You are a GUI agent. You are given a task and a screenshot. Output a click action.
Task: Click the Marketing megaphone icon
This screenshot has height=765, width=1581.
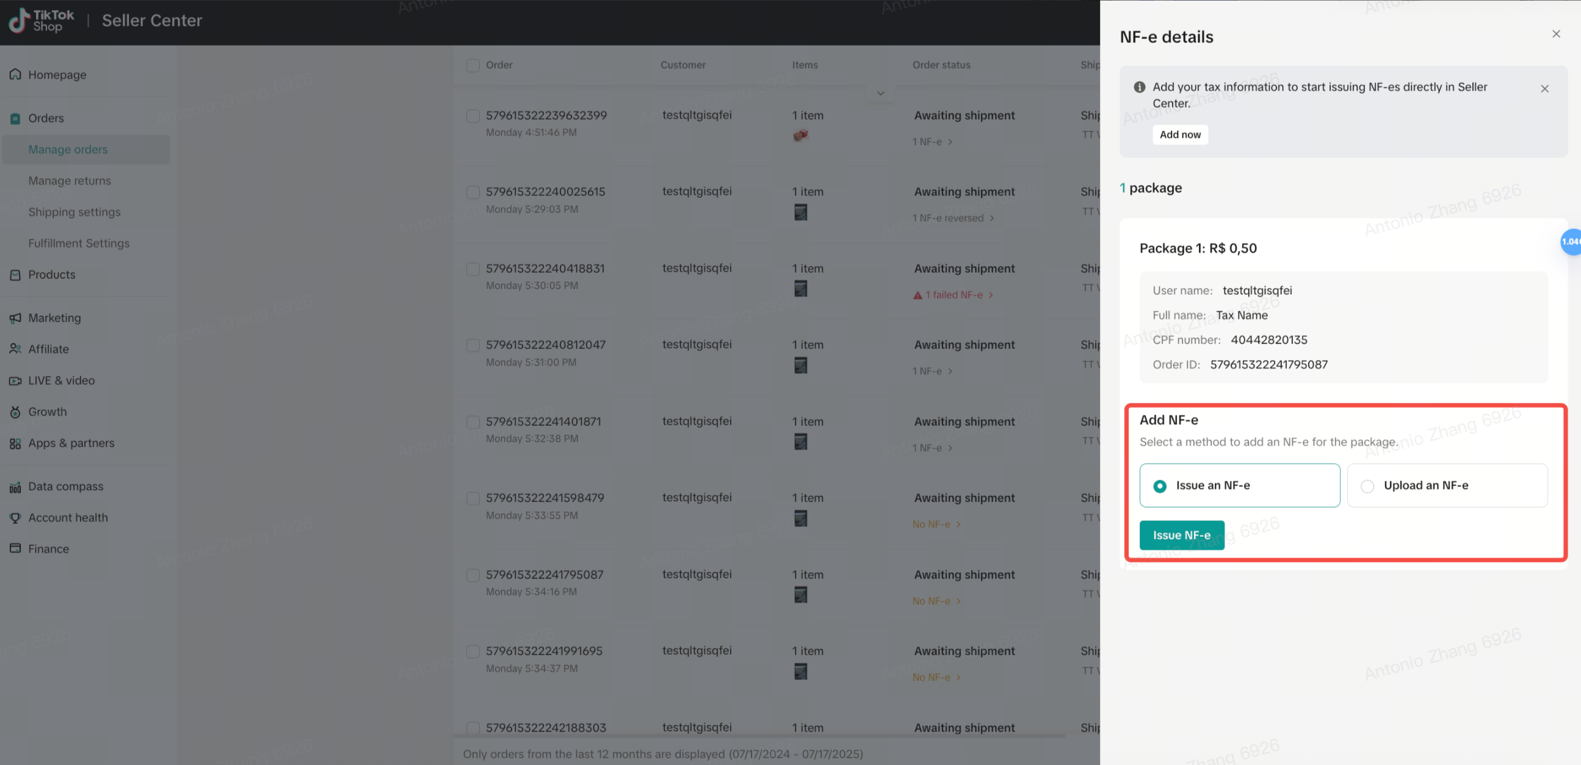15,318
